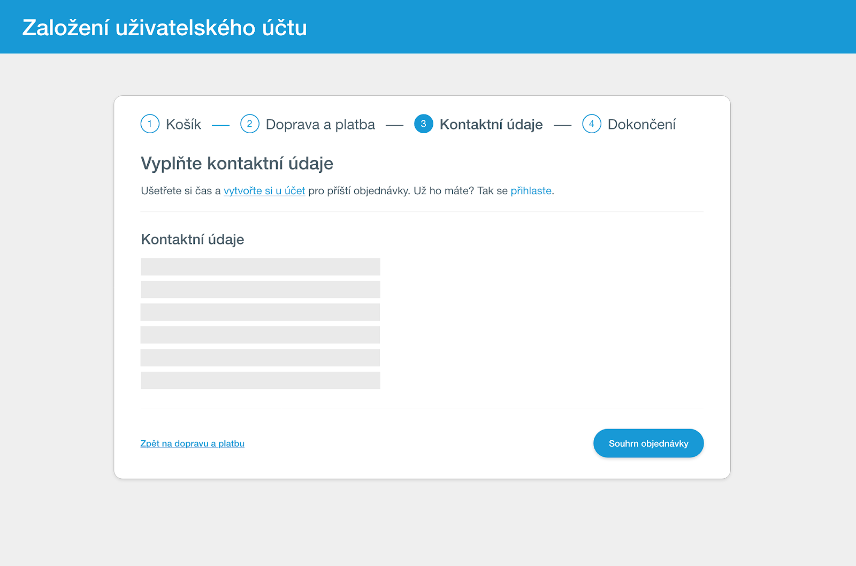Click the third placeholder field under Kontaktní údaje
Viewport: 856px width, 566px height.
coord(261,312)
